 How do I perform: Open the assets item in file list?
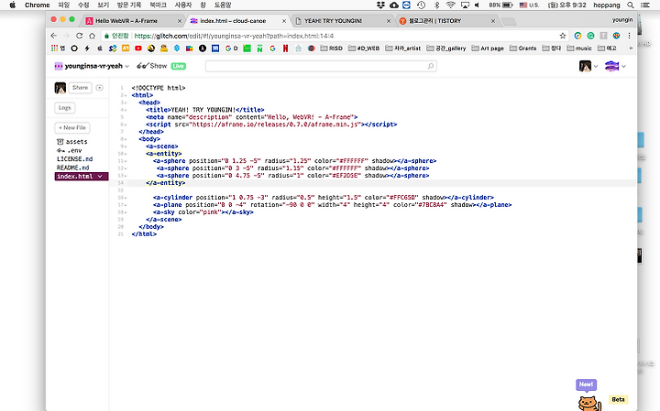pyautogui.click(x=72, y=142)
